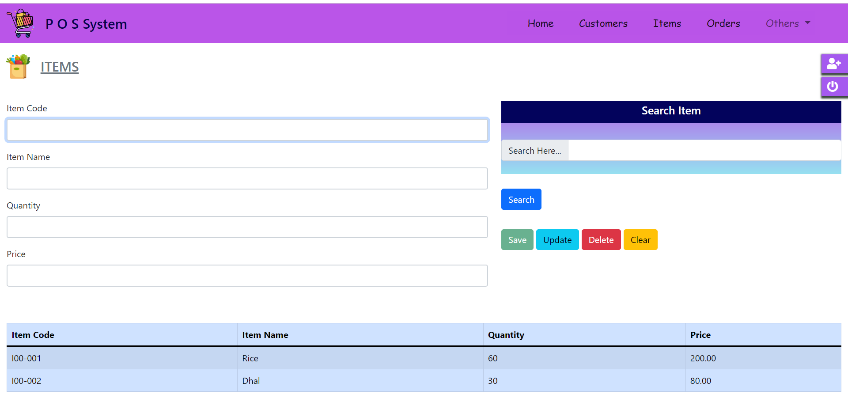Click the power logout icon on the right
Screen dimensions: 848x417
click(x=833, y=87)
